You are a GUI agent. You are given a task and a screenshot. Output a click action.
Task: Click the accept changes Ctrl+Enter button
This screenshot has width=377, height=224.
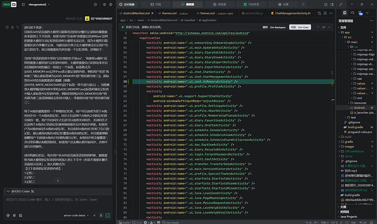coord(300,27)
